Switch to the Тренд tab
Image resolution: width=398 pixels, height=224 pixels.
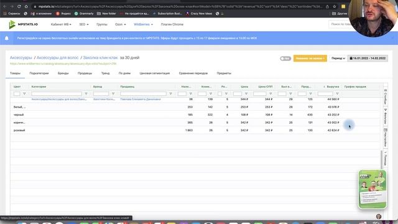[105, 73]
